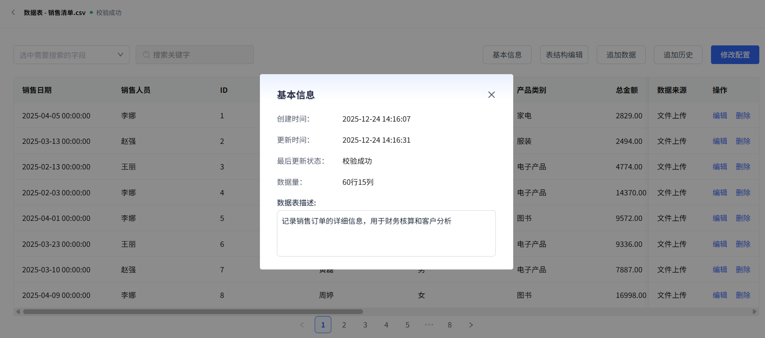Select the updated time value 2025-12-24 14:16:31
765x338 pixels.
click(x=376, y=140)
